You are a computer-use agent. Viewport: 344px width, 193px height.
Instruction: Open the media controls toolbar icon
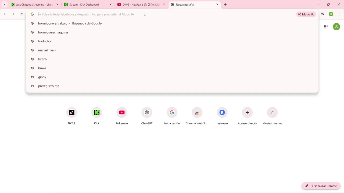323,14
